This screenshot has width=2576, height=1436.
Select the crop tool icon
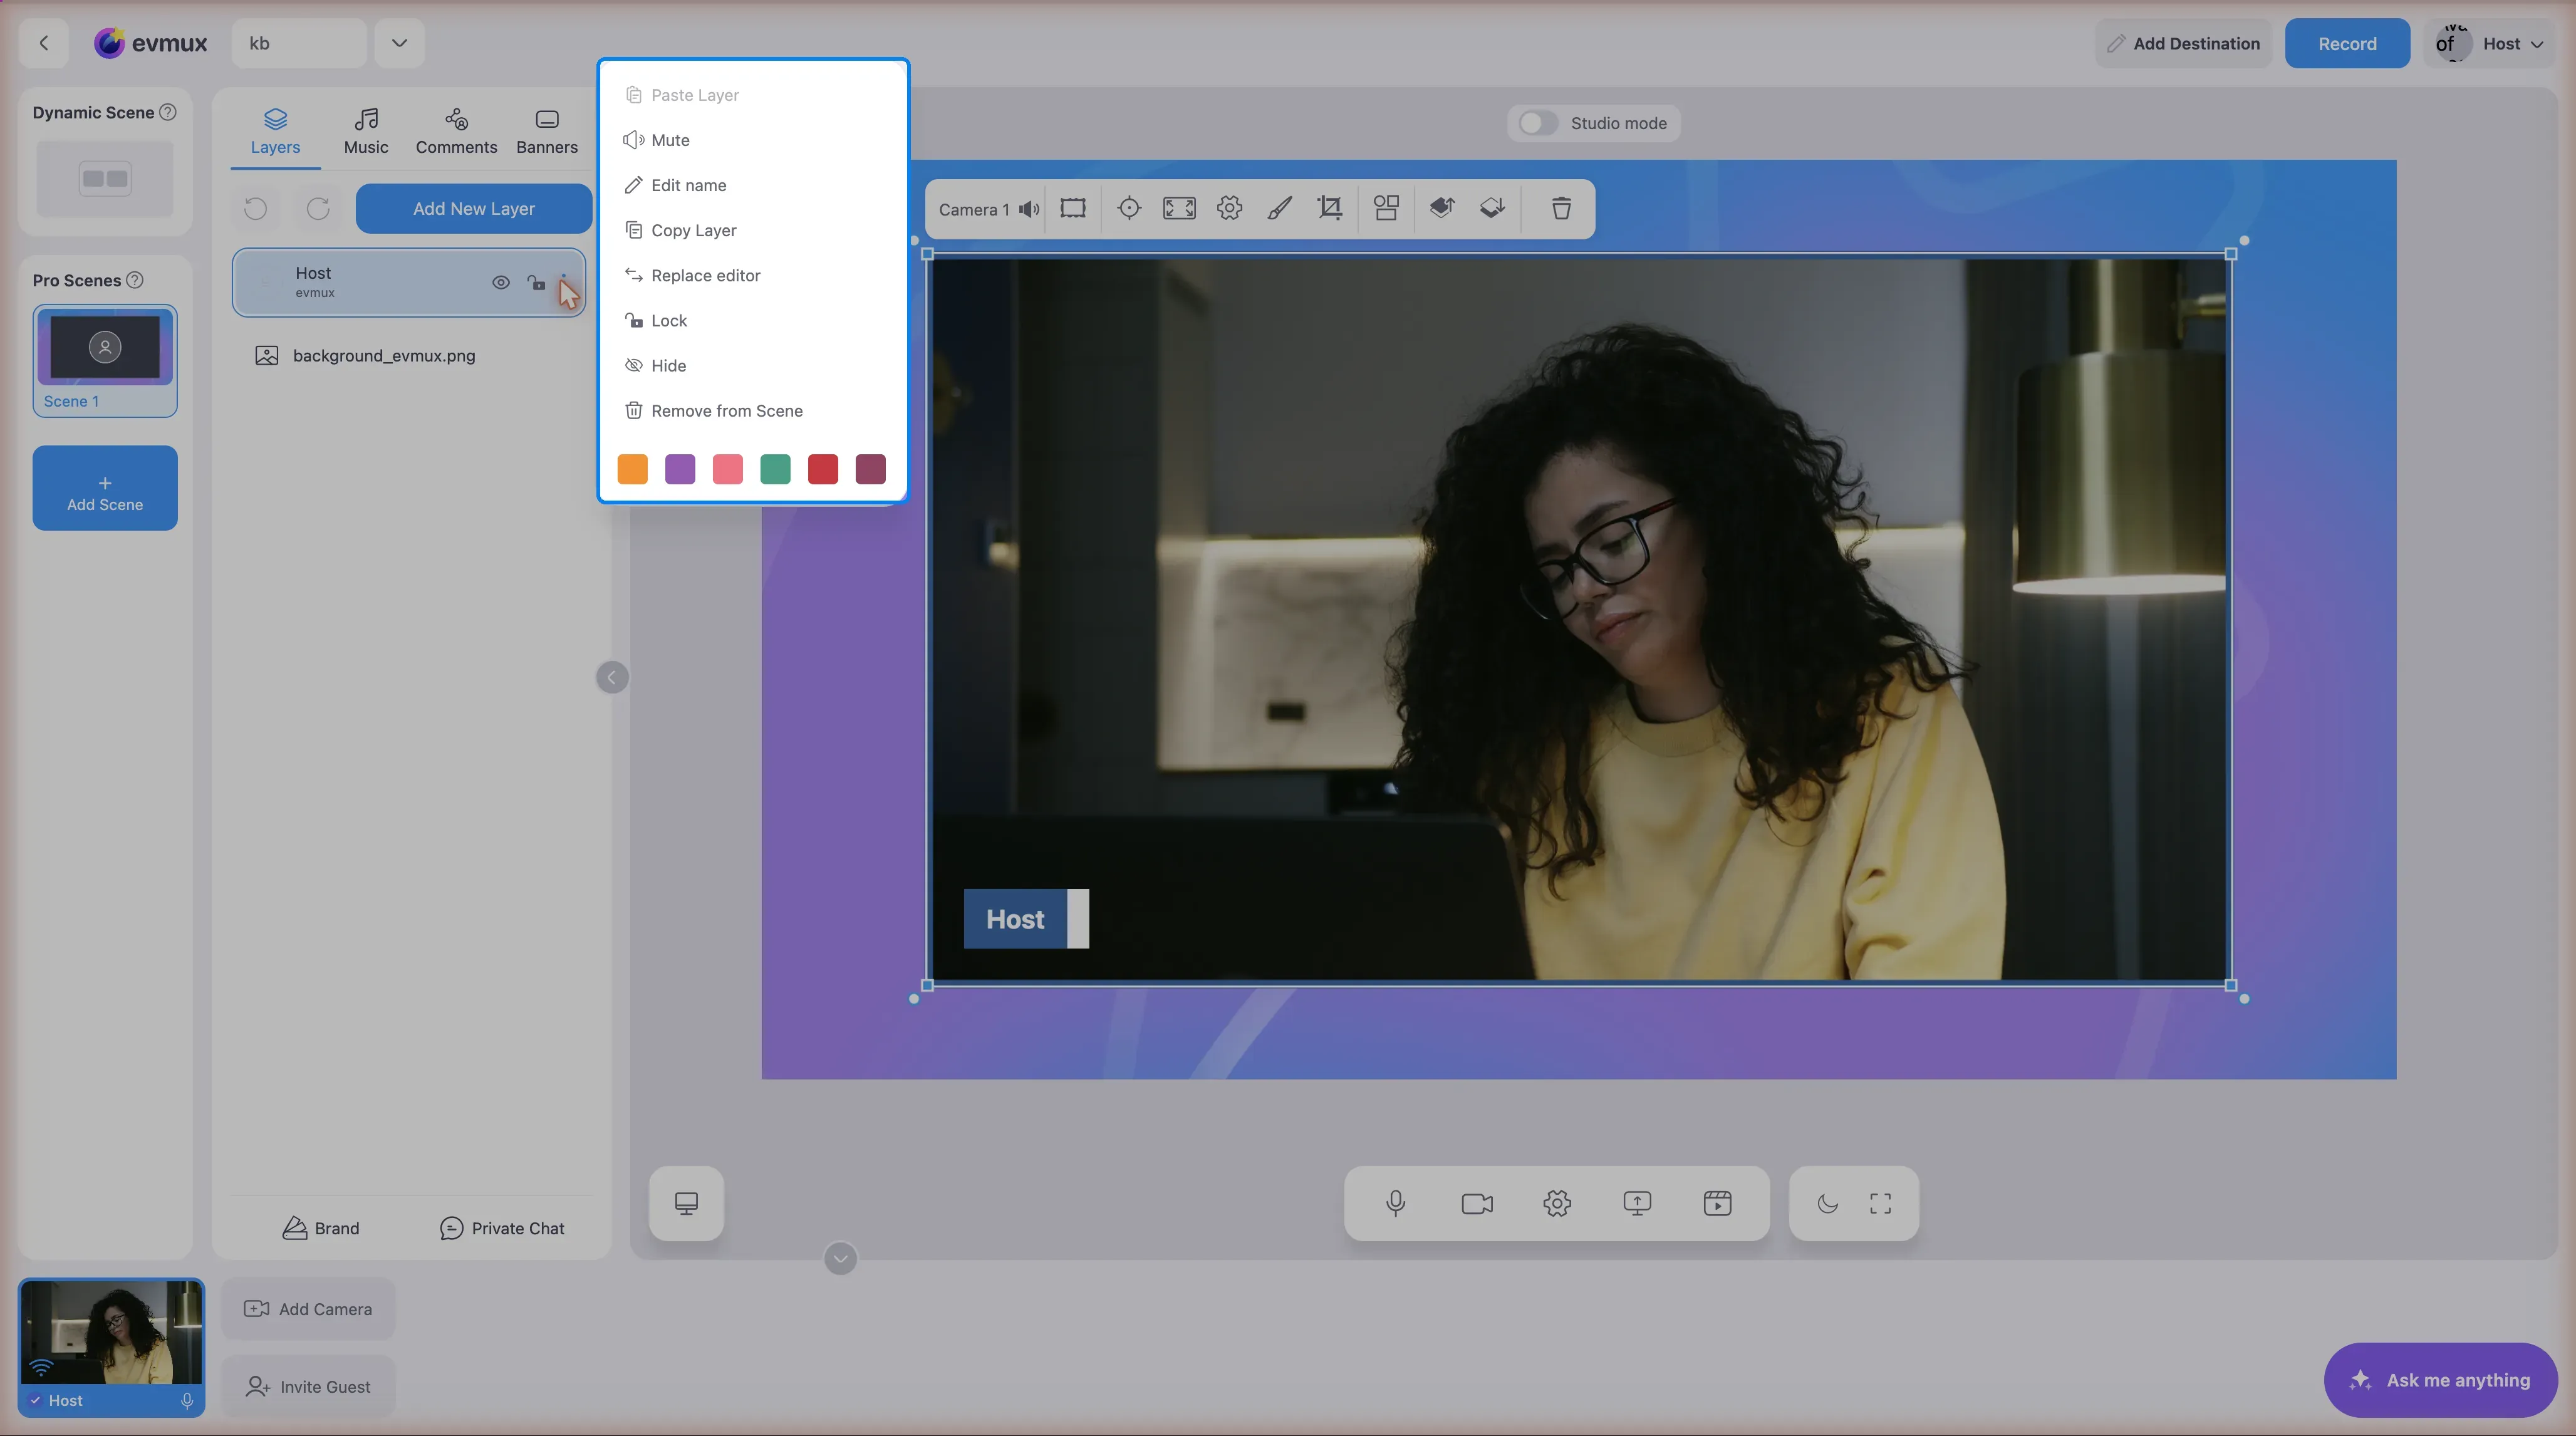(x=1330, y=208)
